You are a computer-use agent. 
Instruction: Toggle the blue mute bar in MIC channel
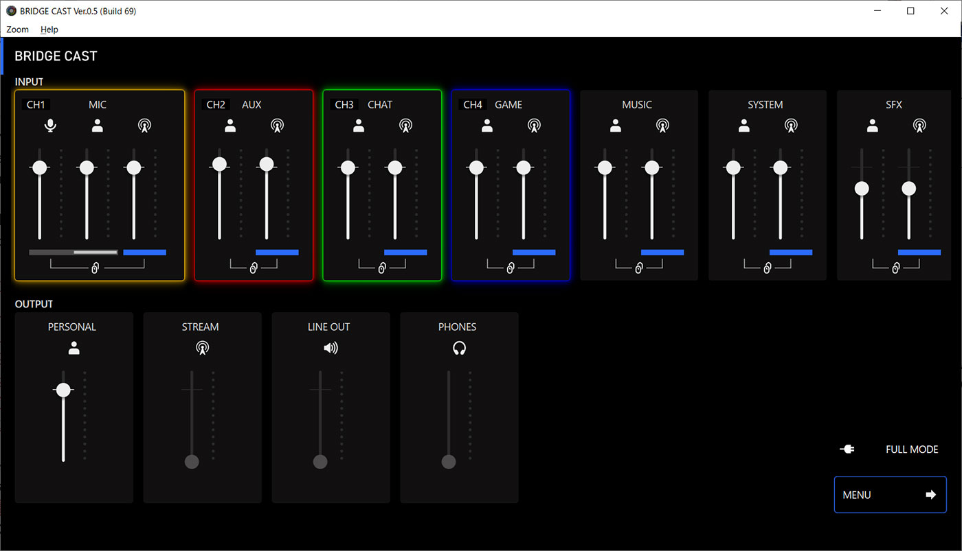[x=144, y=253]
